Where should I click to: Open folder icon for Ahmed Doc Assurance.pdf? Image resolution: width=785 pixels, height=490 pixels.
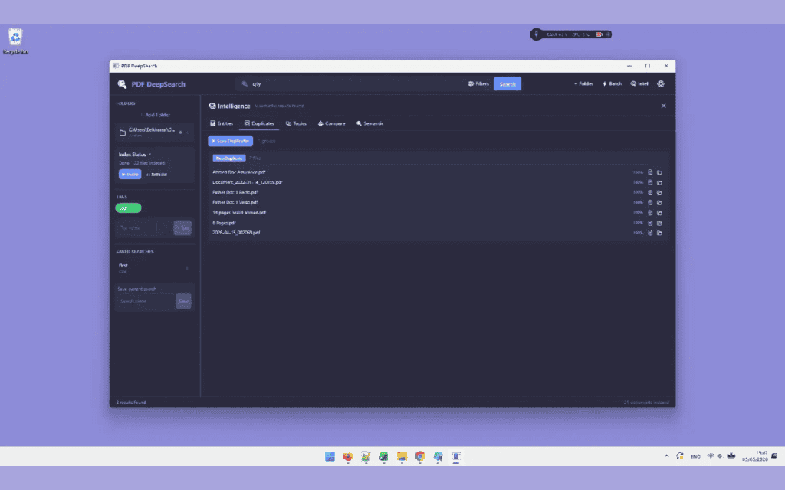(659, 172)
